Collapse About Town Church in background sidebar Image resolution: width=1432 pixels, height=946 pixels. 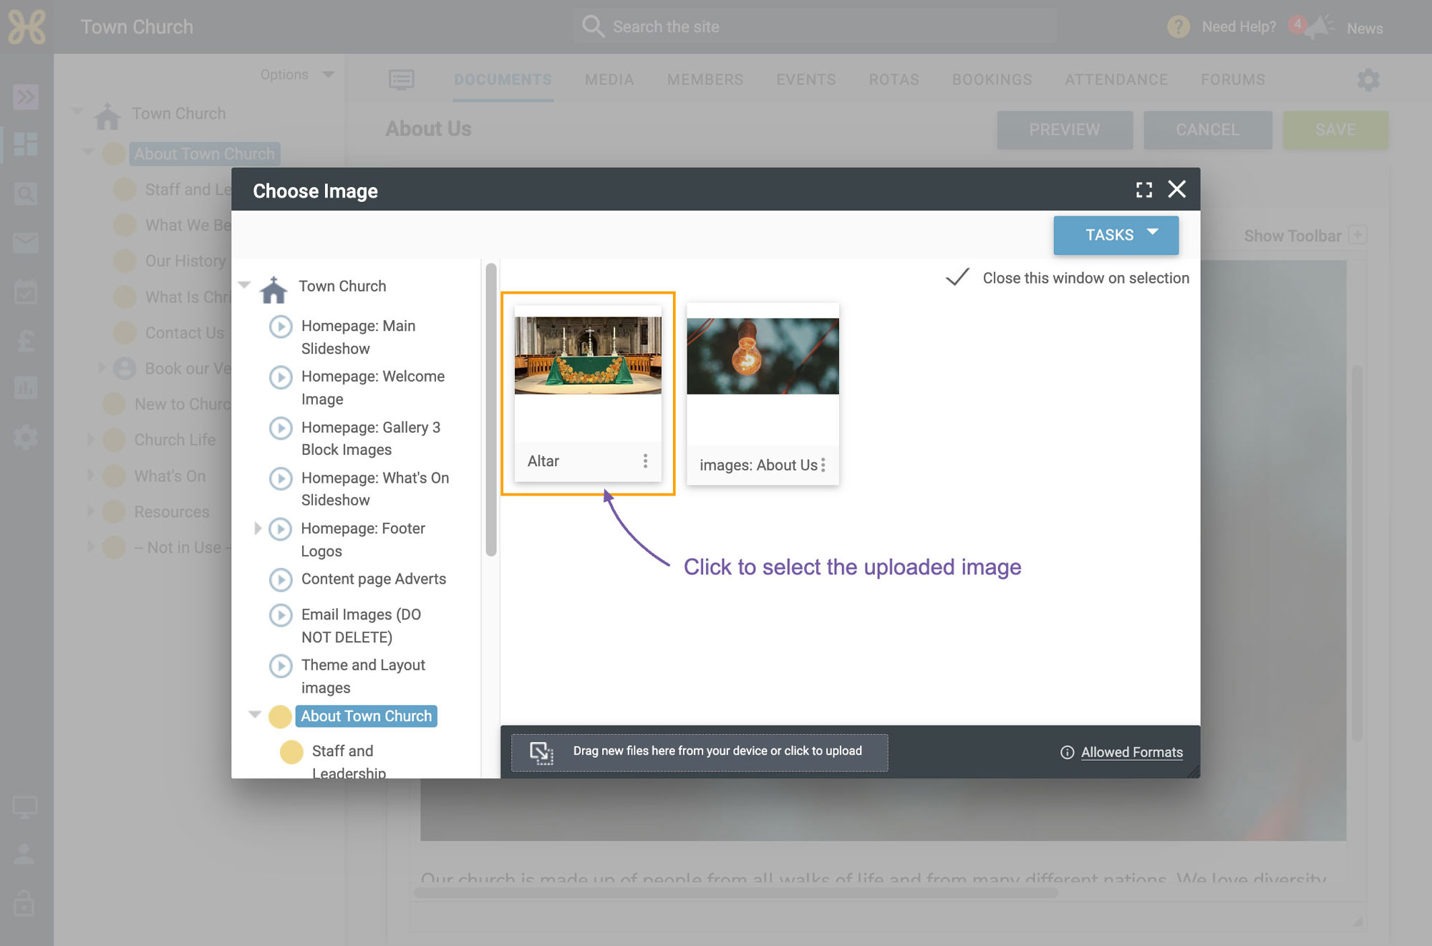[x=88, y=152]
